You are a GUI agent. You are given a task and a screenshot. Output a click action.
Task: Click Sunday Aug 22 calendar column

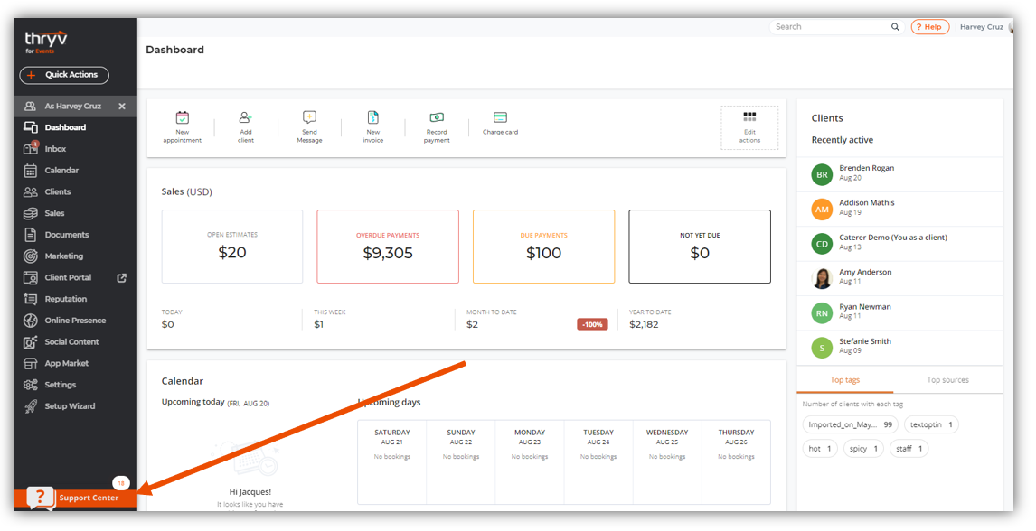(x=460, y=462)
